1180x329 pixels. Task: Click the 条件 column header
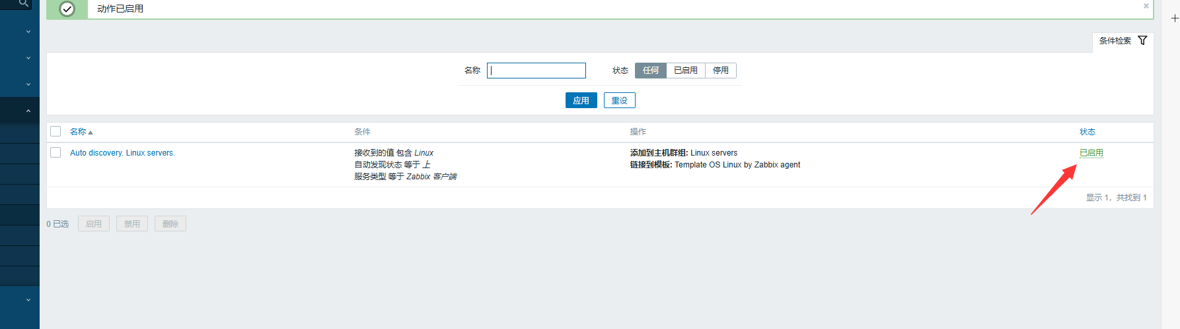[x=362, y=132]
